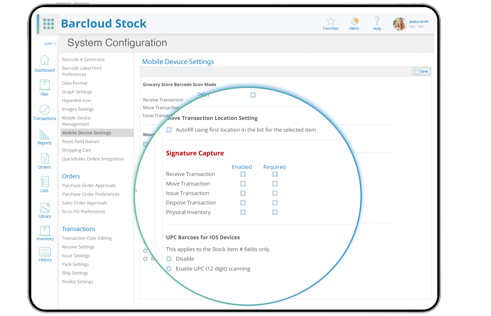The width and height of the screenshot is (491, 316).
Task: Open Data Format settings
Action: 75,83
